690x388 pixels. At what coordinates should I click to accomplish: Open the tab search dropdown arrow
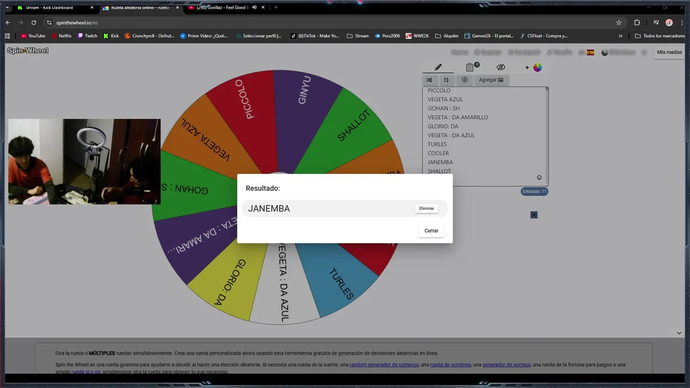pos(7,8)
